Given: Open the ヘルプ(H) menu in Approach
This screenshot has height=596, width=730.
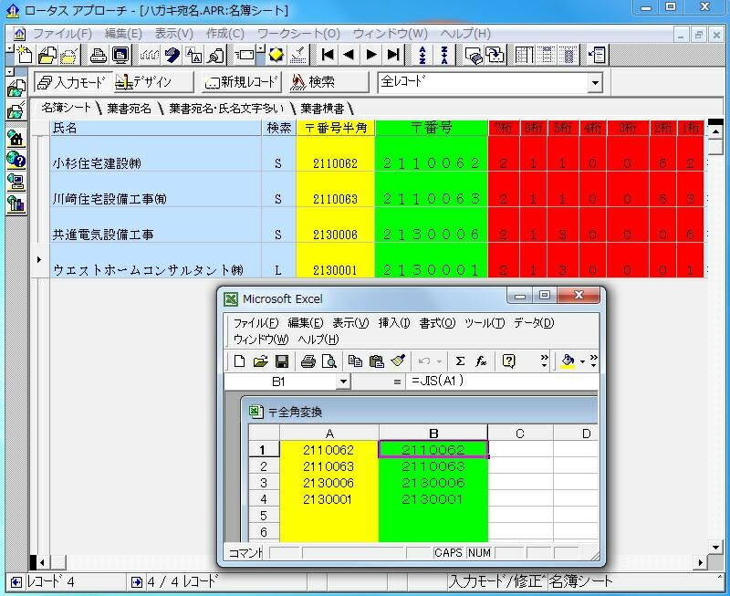Looking at the screenshot, I should pyautogui.click(x=465, y=34).
